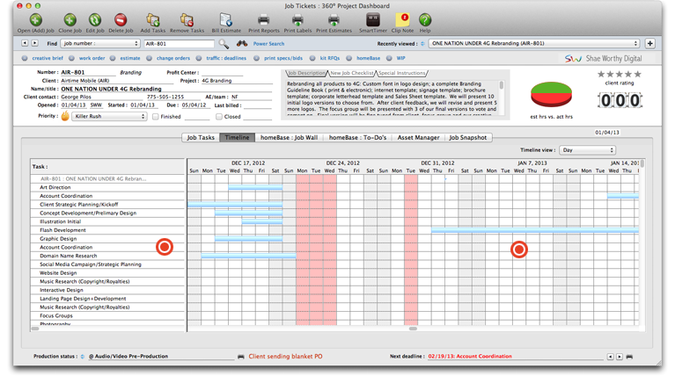Toggle the Finished checkbox
The height and width of the screenshot is (376, 675).
[156, 116]
